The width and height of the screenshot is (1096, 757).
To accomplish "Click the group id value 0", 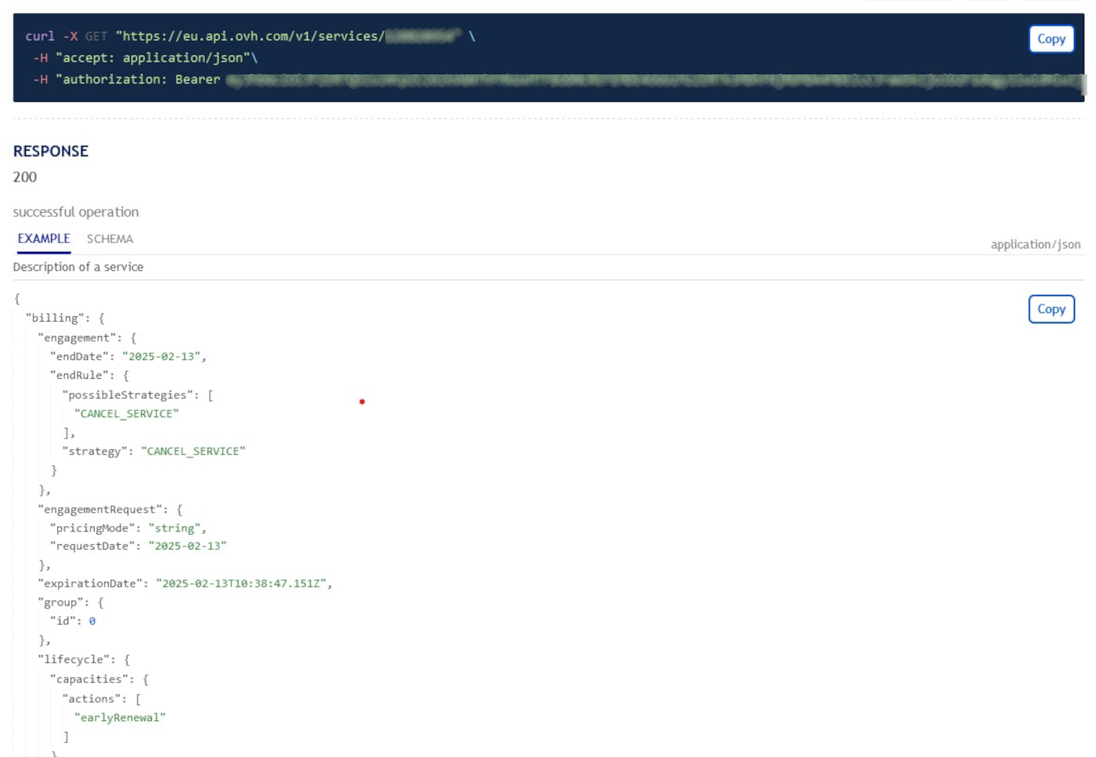I will tap(92, 622).
